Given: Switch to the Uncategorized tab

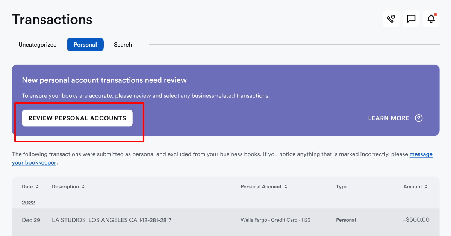Looking at the screenshot, I should pyautogui.click(x=38, y=44).
